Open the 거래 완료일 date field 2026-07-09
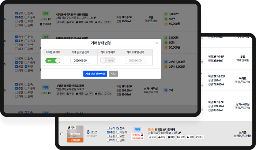The height and width of the screenshot is (150, 256). [80, 60]
